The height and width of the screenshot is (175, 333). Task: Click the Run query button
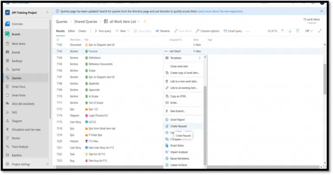(103, 31)
